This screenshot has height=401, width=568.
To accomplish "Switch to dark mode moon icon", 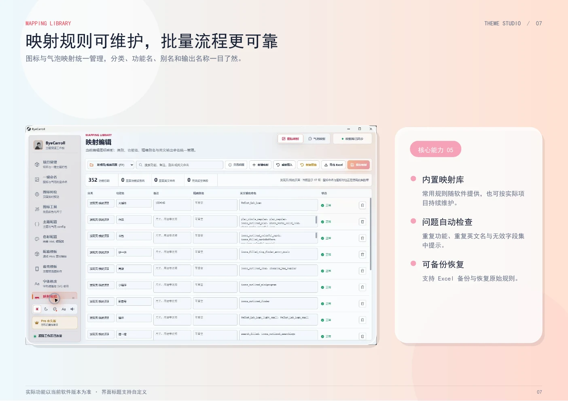I will click(46, 309).
